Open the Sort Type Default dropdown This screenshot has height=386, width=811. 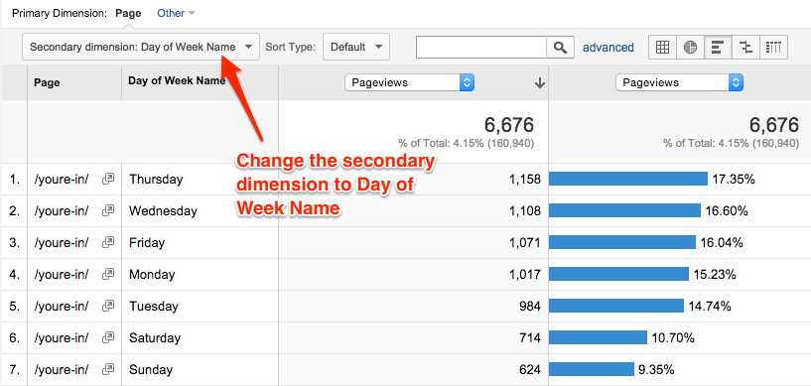[x=356, y=47]
